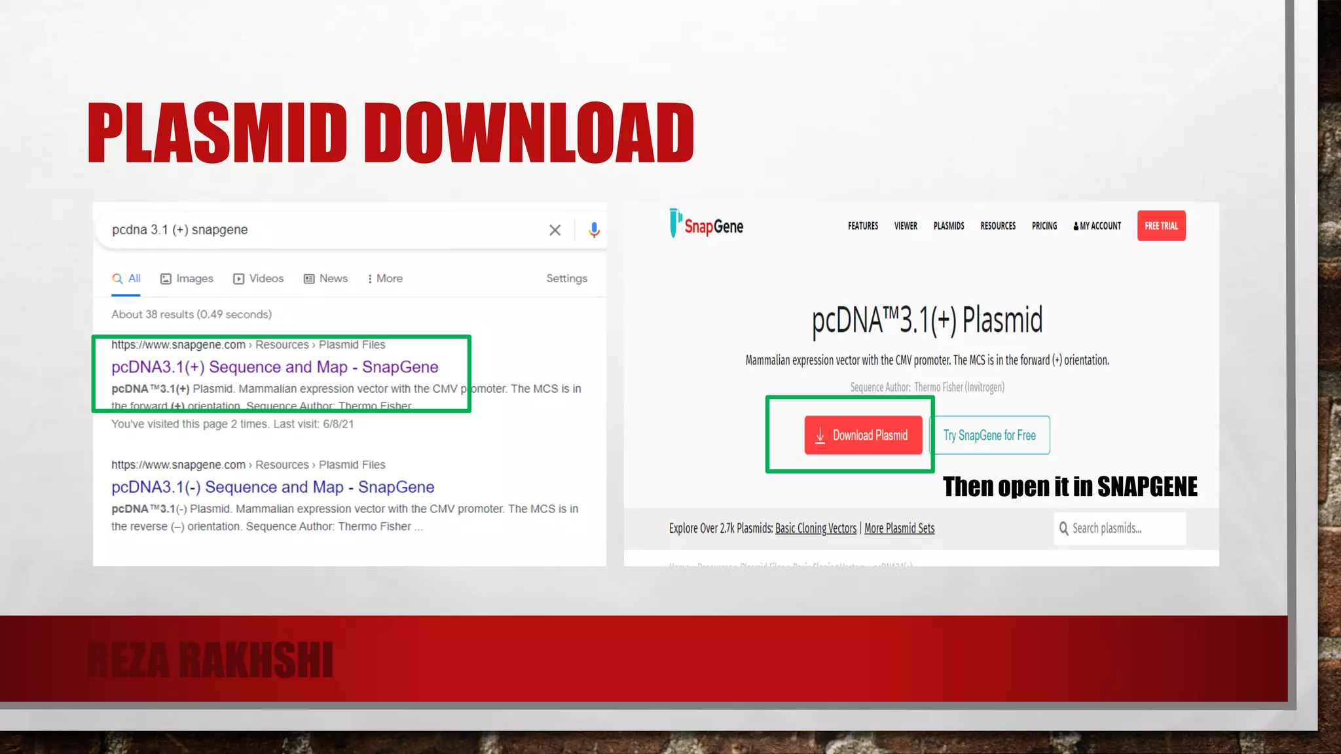Go to MY ACCOUNT

coord(1097,226)
